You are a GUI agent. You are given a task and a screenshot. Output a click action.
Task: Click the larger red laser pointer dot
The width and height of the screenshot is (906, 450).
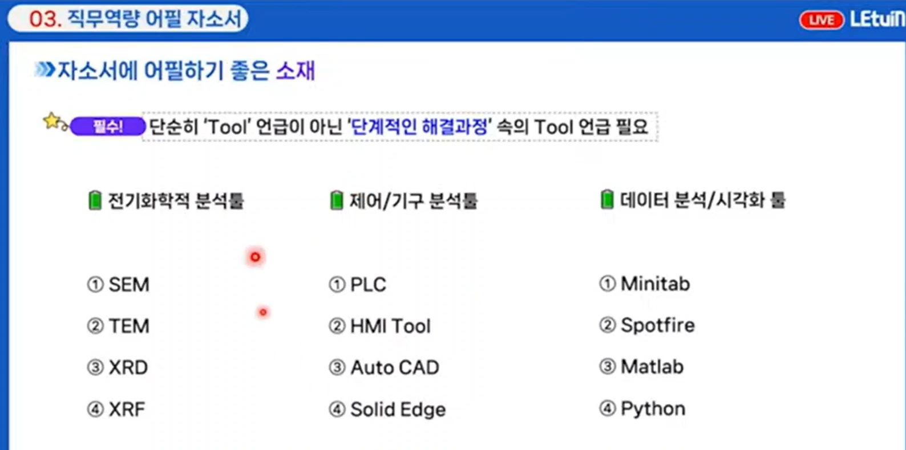(x=255, y=257)
